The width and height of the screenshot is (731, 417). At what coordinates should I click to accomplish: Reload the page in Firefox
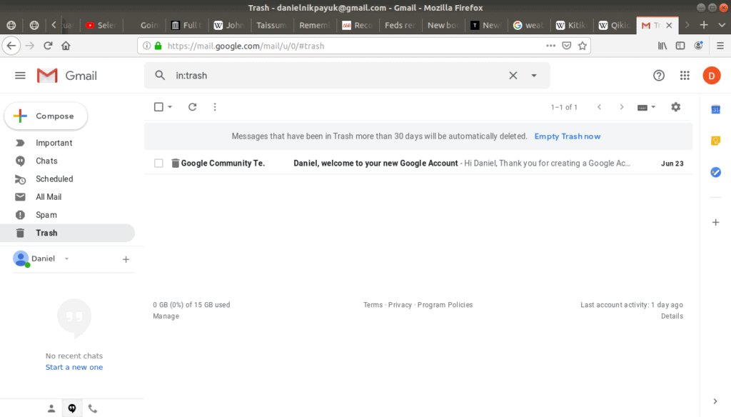48,46
